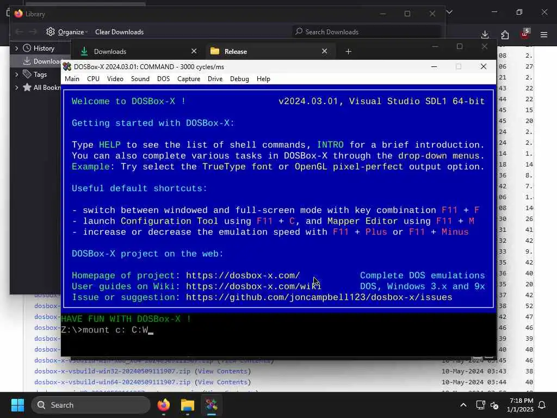Minimize the DOSBox-X window
Image resolution: width=557 pixels, height=418 pixels.
click(434, 66)
